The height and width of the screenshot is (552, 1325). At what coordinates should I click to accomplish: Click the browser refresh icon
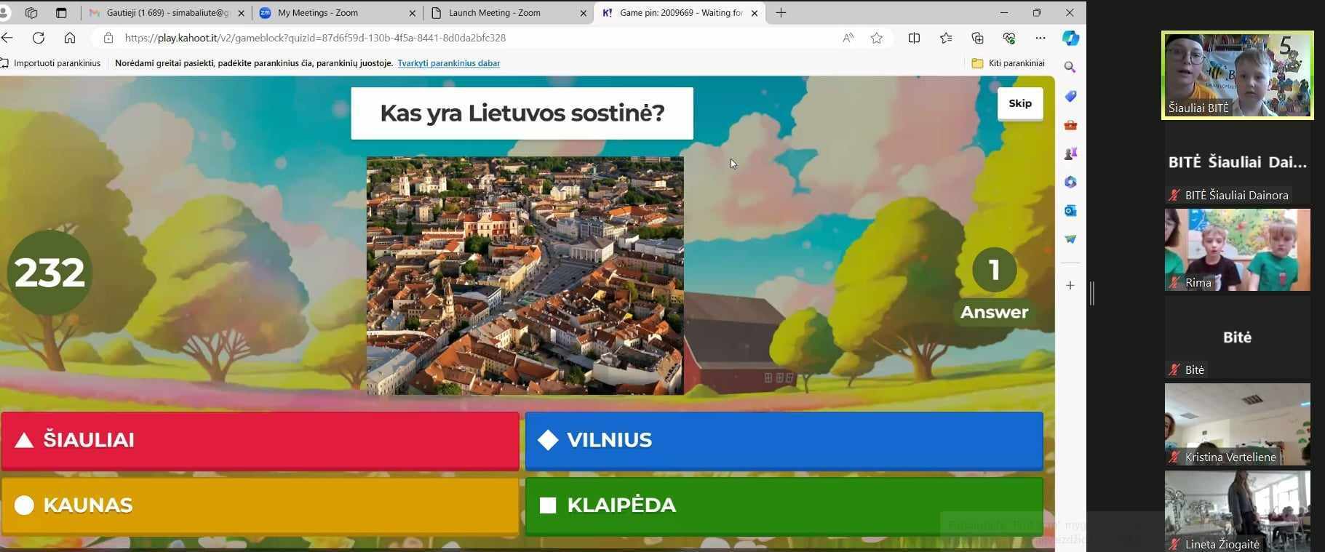39,38
